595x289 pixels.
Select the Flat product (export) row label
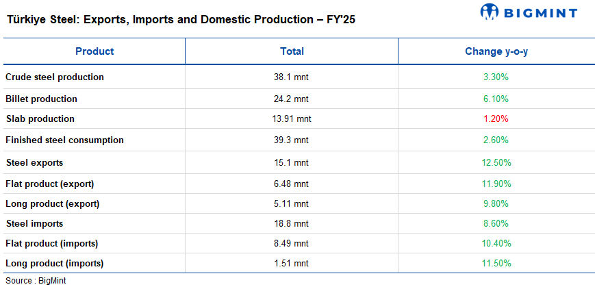click(x=49, y=184)
